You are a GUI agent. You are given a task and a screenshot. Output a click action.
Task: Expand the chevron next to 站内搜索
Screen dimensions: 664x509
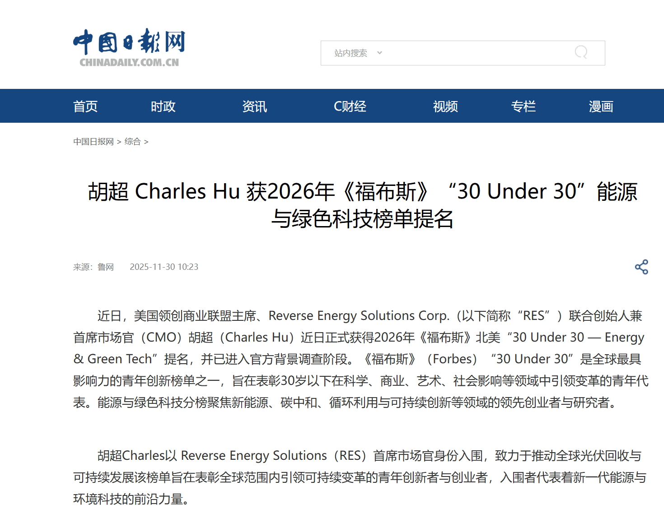point(380,53)
